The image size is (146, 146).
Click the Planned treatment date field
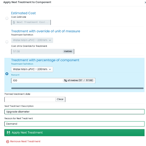pos(30,99)
